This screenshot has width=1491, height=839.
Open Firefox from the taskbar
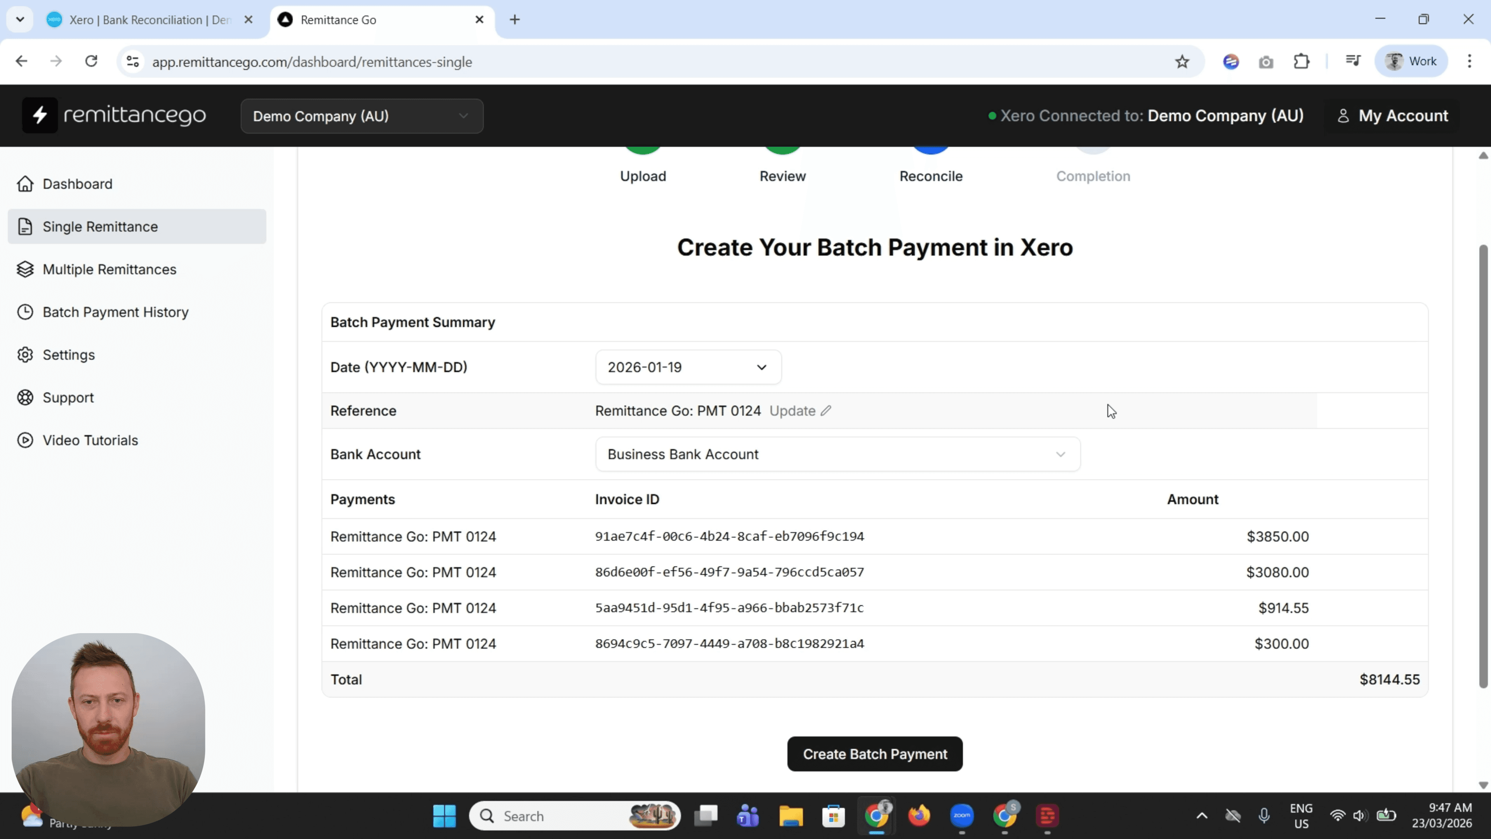[x=919, y=816]
